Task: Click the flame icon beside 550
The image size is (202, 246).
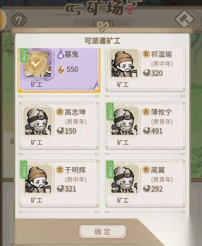Action: (61, 69)
